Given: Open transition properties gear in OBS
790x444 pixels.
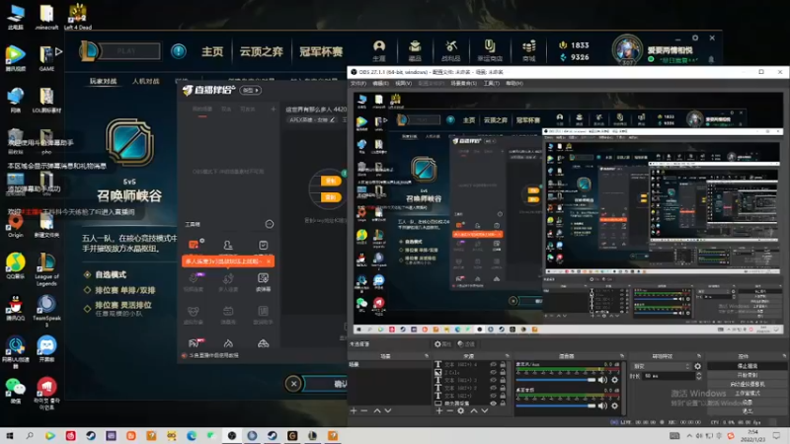Looking at the screenshot, I should (697, 366).
